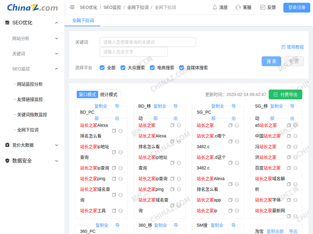The width and height of the screenshot is (313, 234).
Task: Copy 站长之家ip查询 in BD_移动 list
Action: 173,179
